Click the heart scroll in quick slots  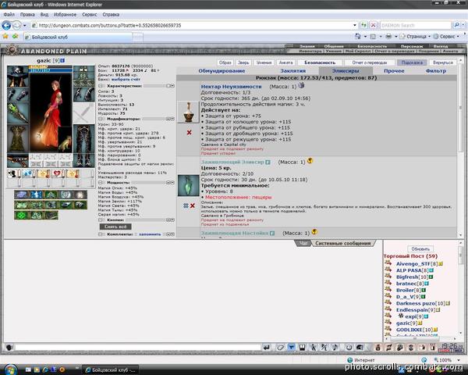tap(58, 173)
